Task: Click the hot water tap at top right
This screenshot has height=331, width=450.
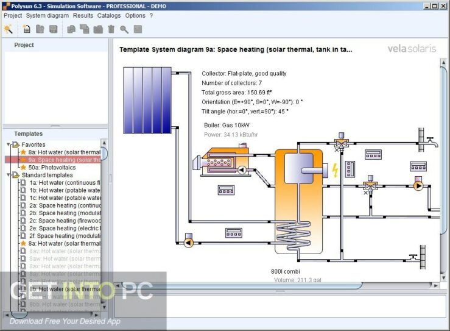Action: coord(427,140)
